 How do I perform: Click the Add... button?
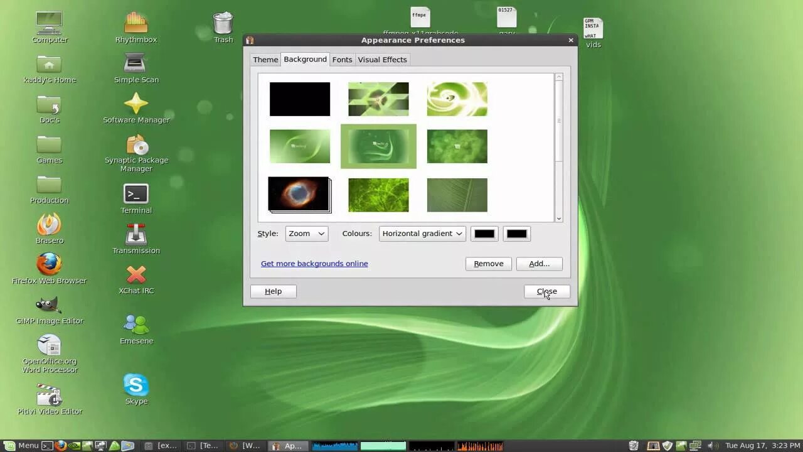coord(539,264)
